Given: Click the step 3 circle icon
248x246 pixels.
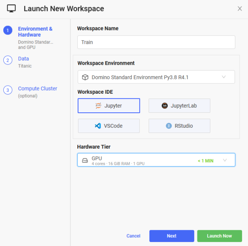Looking at the screenshot, I should (8, 90).
